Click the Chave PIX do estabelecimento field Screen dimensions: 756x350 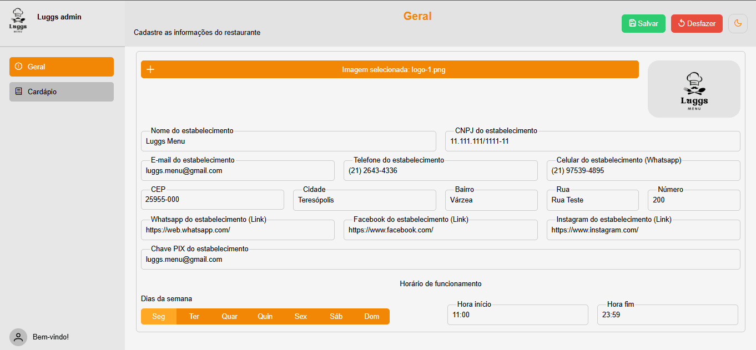tap(441, 259)
